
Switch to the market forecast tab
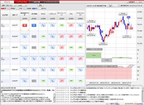pos(37,2)
